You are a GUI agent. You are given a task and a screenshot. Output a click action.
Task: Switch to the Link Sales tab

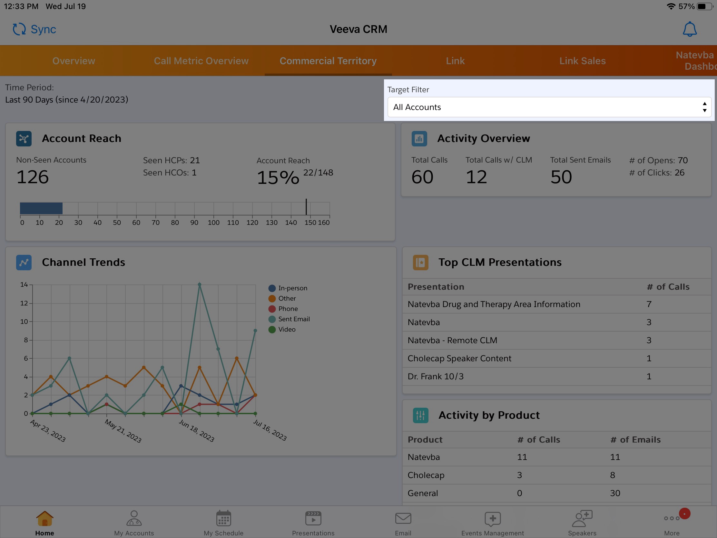point(582,61)
